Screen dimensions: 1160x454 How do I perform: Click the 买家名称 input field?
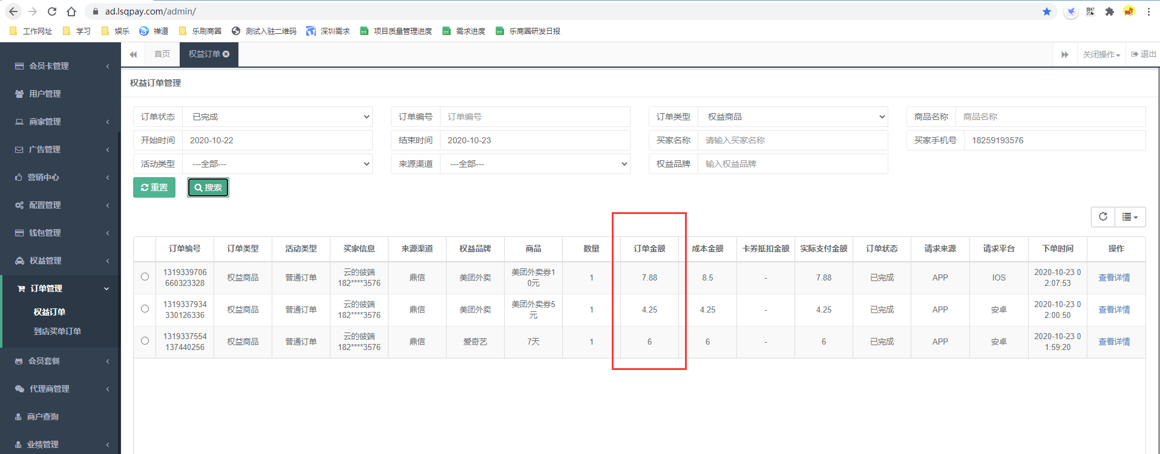[x=793, y=140]
